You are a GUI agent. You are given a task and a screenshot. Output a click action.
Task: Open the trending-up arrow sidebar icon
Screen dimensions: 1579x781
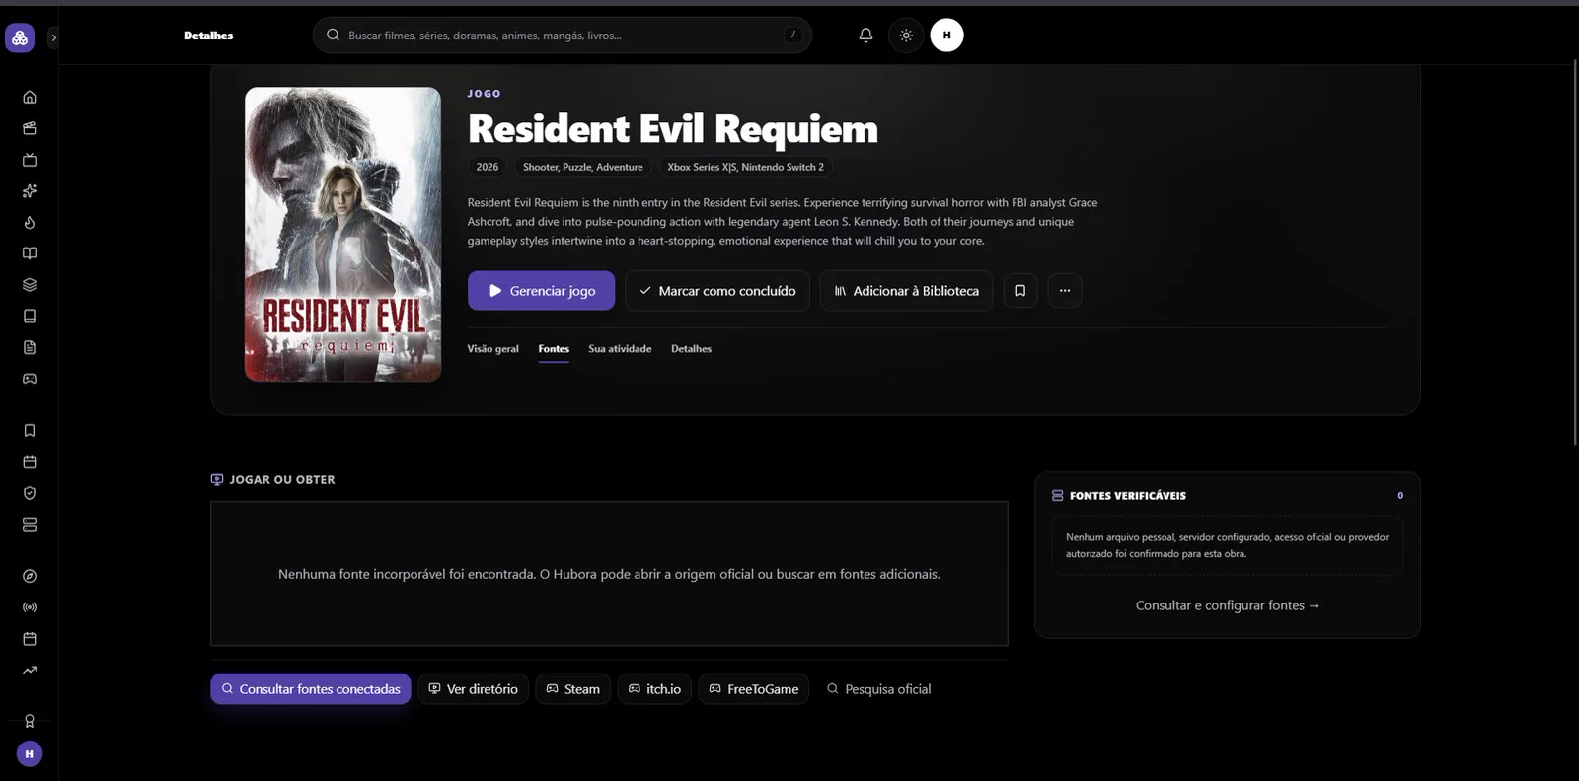[x=30, y=671]
